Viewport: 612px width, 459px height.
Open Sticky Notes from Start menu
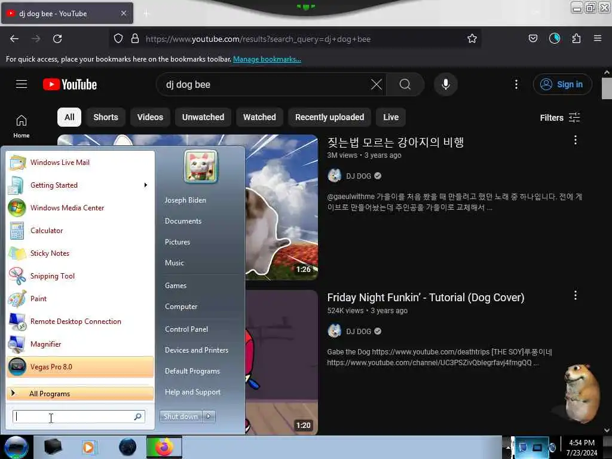click(x=80, y=253)
